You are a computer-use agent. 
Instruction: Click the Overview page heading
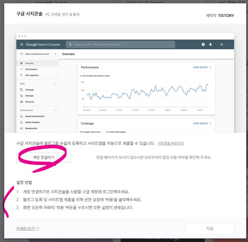click(68, 54)
